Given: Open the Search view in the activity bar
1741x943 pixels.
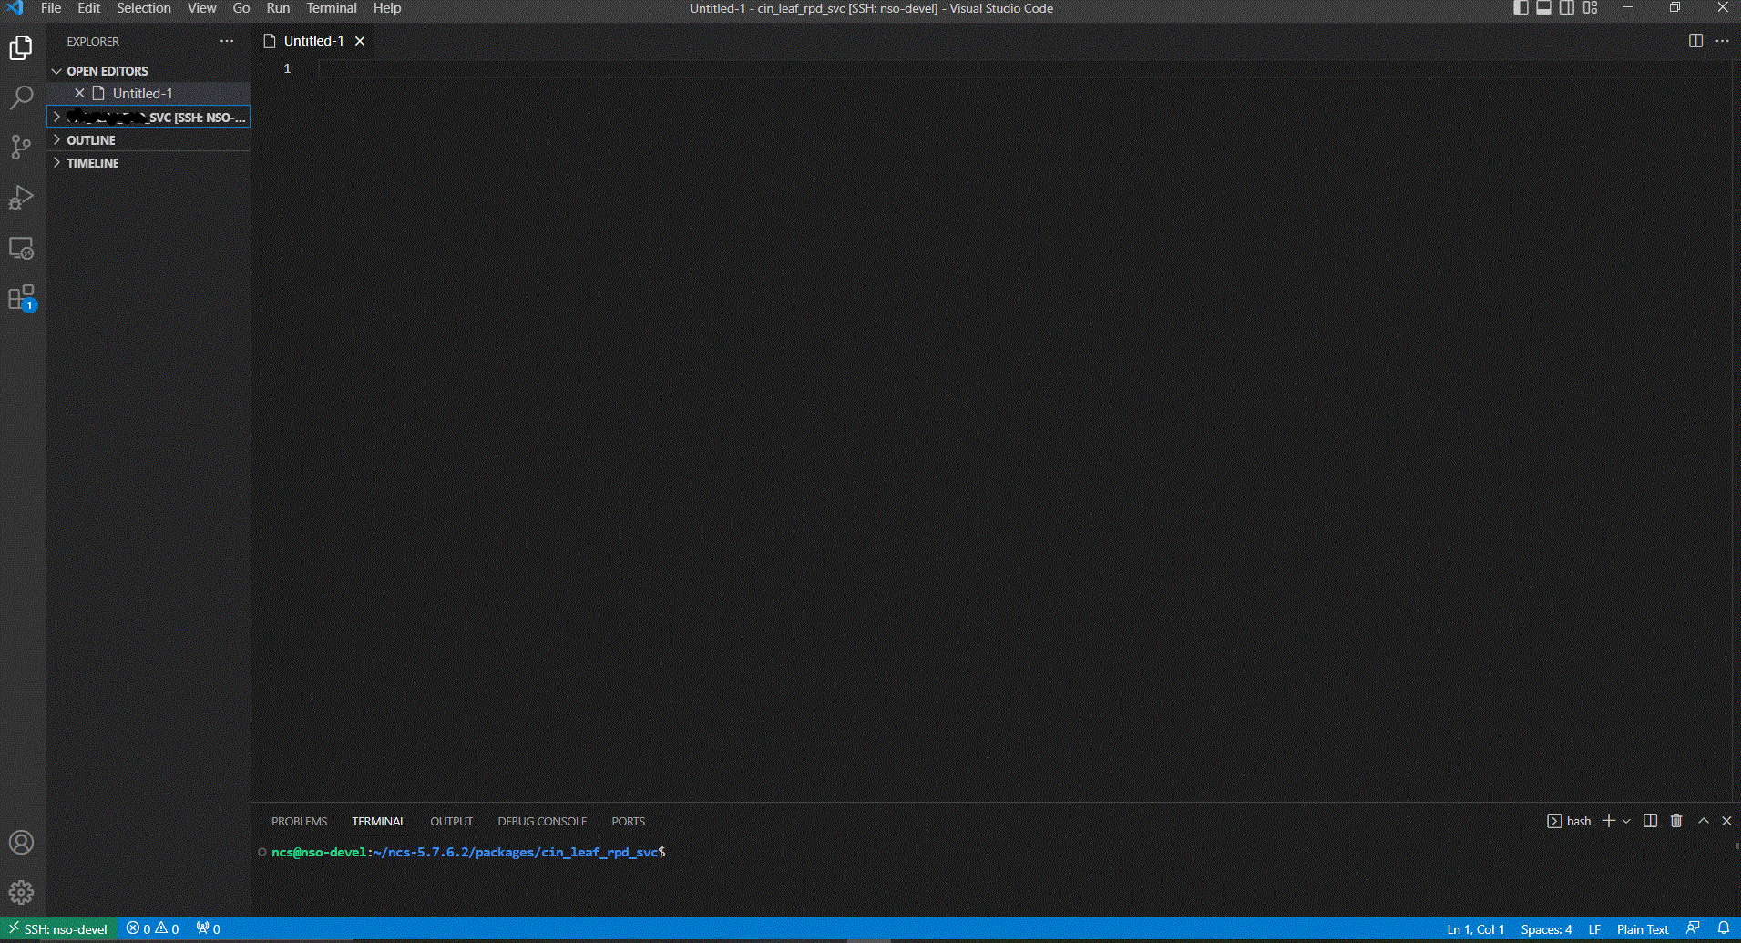Looking at the screenshot, I should click(x=21, y=97).
